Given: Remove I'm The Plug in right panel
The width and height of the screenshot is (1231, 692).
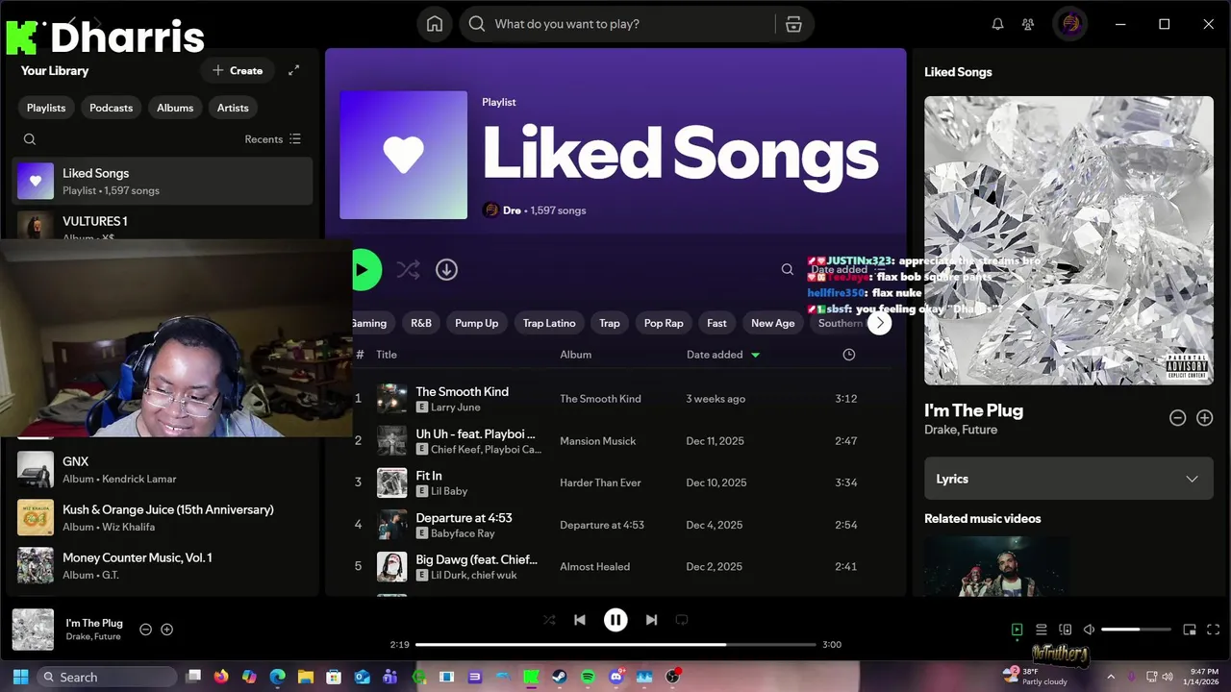Looking at the screenshot, I should (1177, 417).
